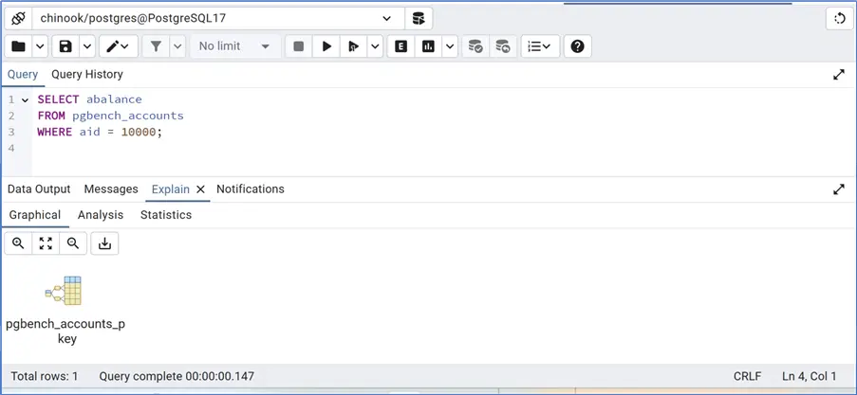The height and width of the screenshot is (395, 857).
Task: Click 'Total rows: 1' in status bar
Action: tap(45, 376)
